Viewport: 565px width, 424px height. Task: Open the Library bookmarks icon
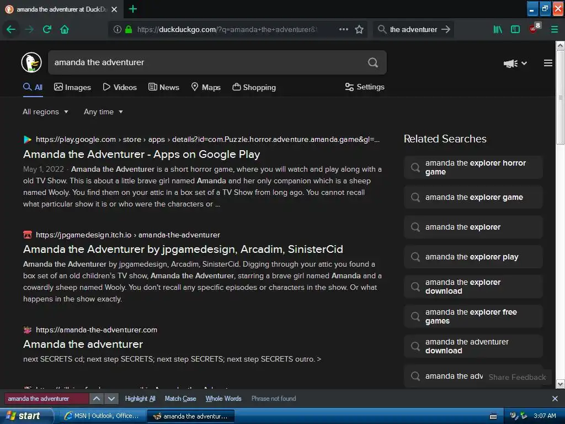498,29
